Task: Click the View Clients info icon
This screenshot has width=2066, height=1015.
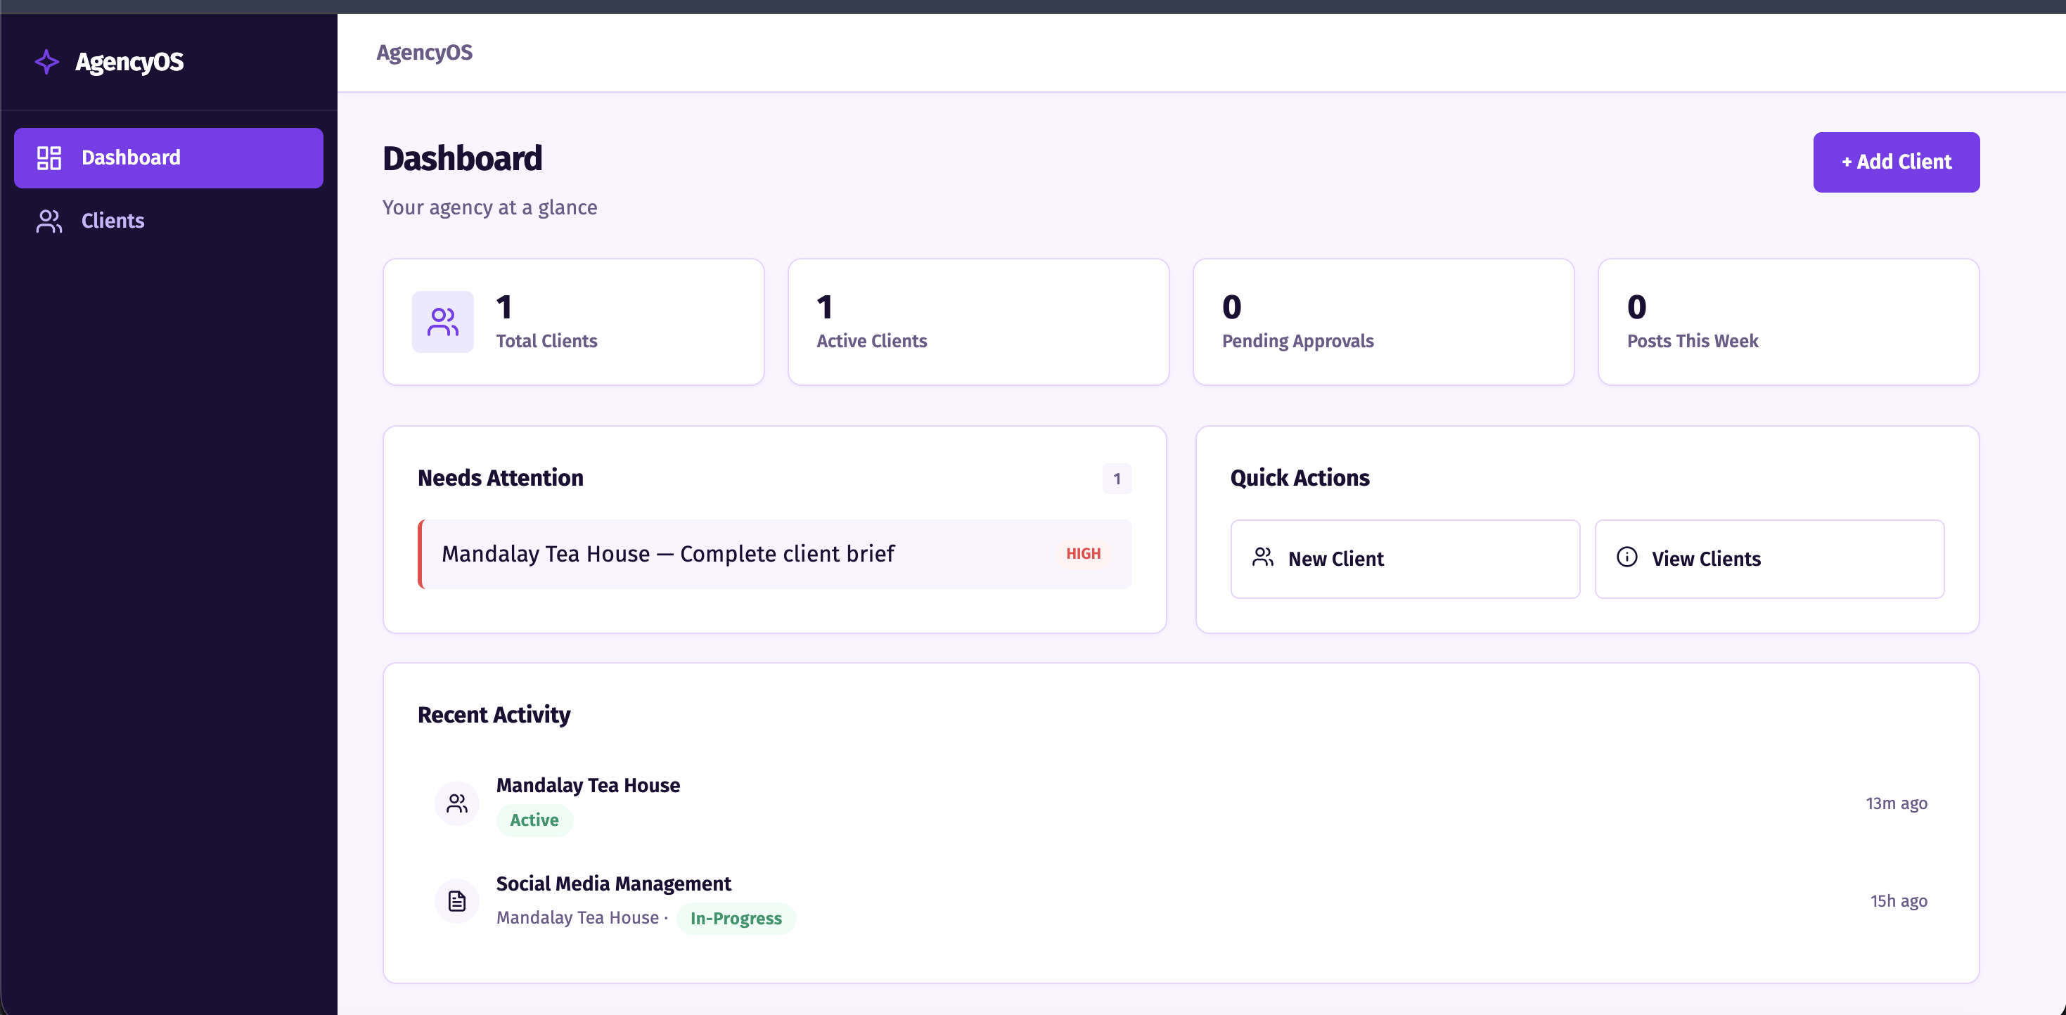Action: point(1627,557)
